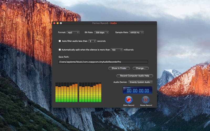Open the auto filter seconds dropdown
The width and height of the screenshot is (210, 131).
92,41
